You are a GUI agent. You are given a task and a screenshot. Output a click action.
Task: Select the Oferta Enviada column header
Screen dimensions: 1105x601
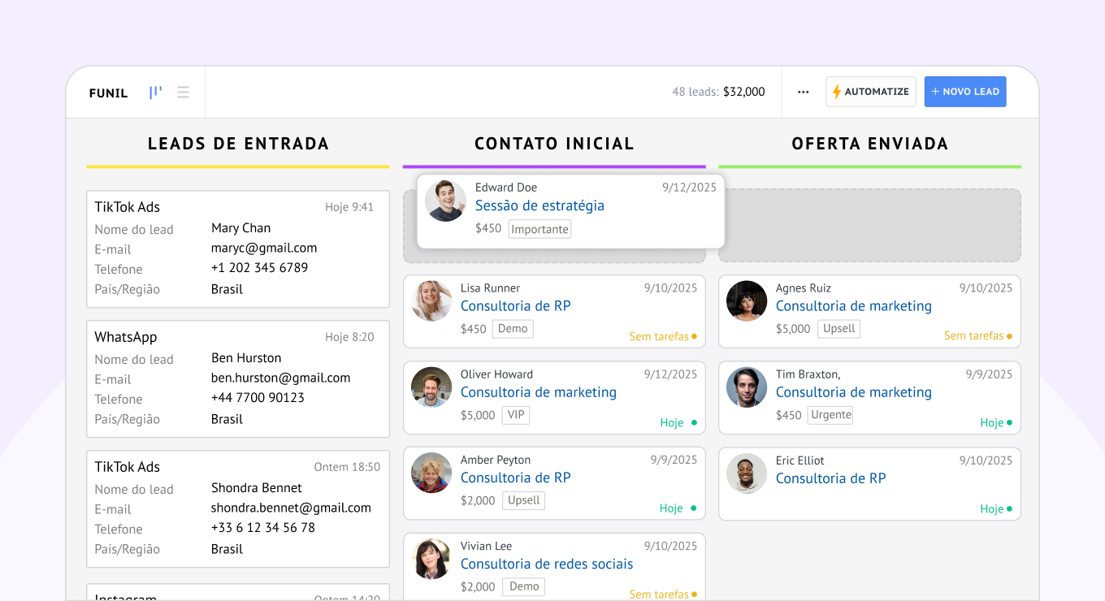click(869, 144)
